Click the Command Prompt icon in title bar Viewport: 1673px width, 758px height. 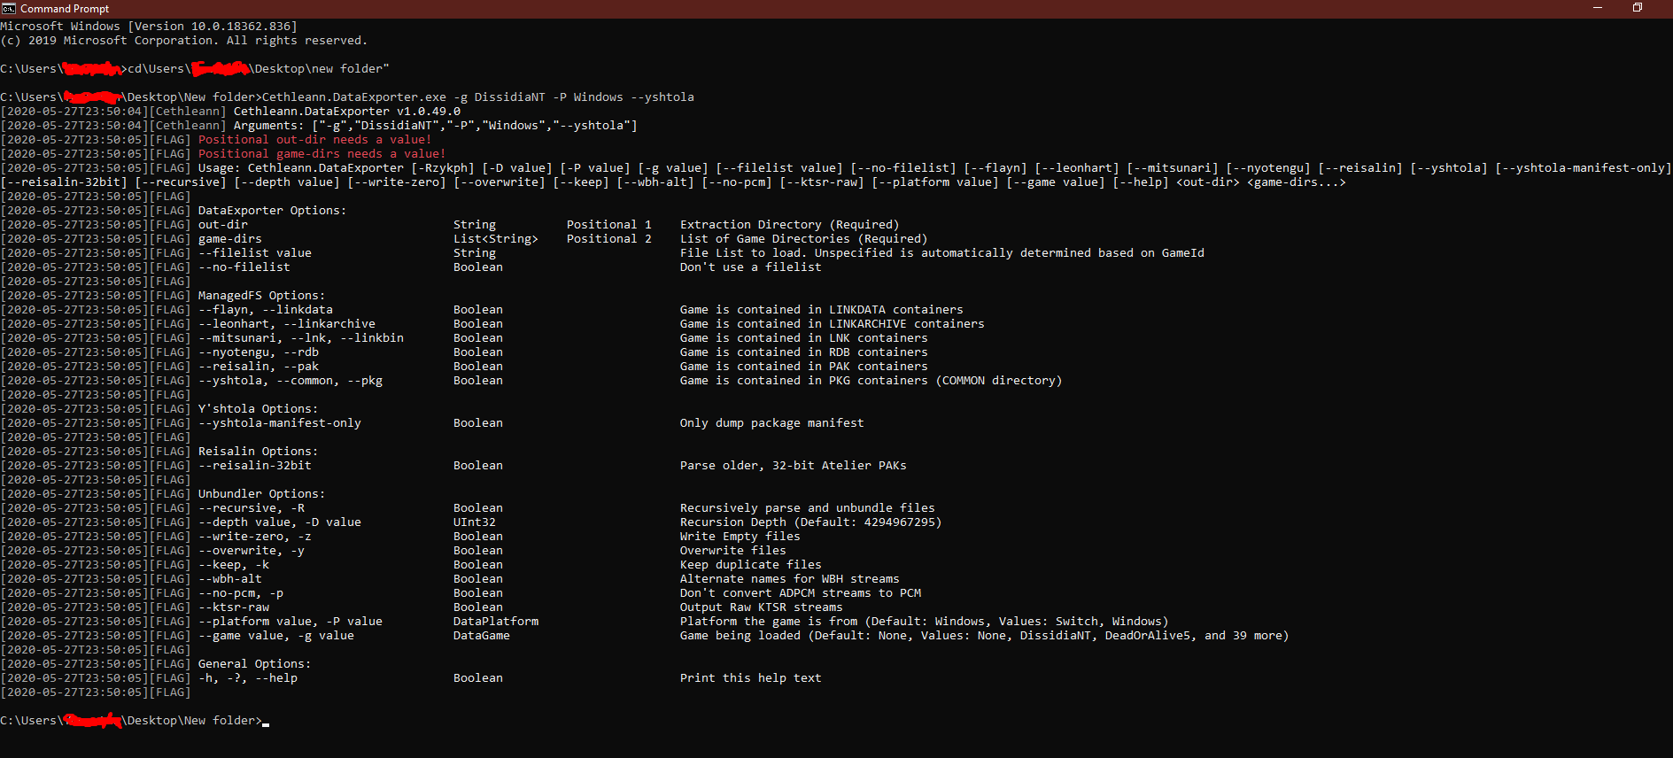click(x=9, y=8)
